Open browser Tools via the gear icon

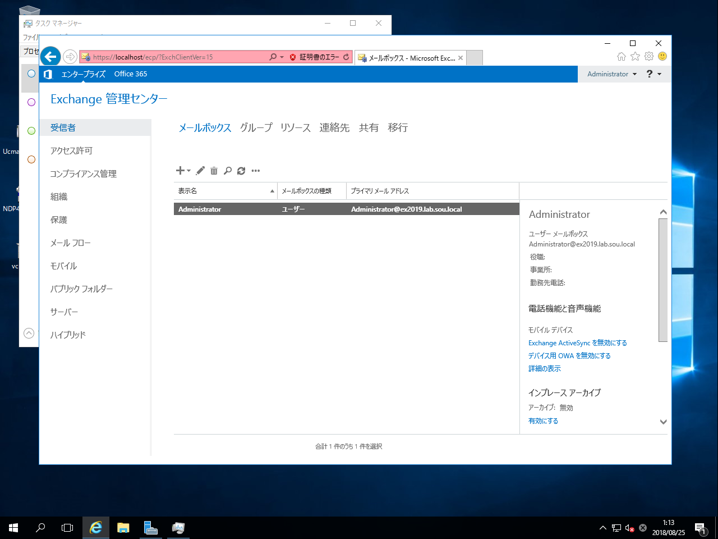point(649,56)
